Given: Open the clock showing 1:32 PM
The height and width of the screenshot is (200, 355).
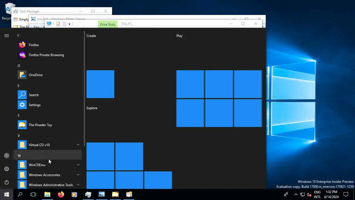Looking at the screenshot, I should (331, 194).
